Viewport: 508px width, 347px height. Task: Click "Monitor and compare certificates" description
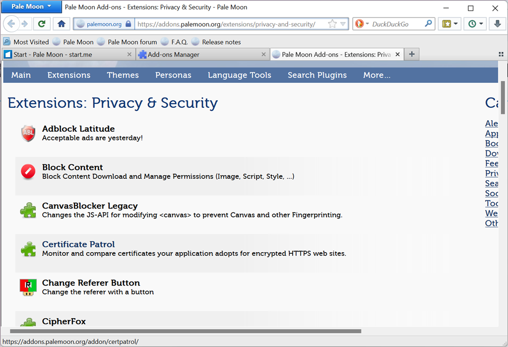coord(194,253)
